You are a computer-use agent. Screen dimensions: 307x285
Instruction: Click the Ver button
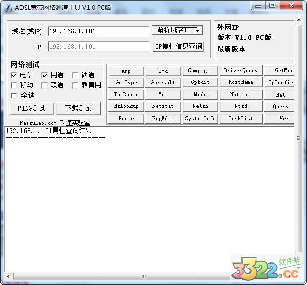click(279, 118)
